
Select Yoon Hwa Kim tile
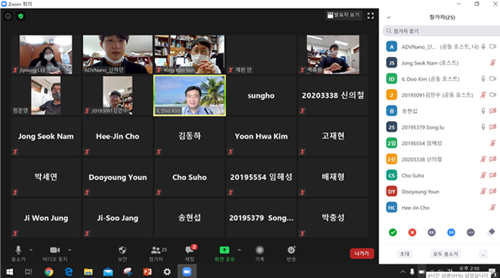pyautogui.click(x=262, y=136)
